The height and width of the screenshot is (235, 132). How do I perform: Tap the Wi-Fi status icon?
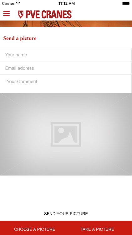[x=18, y=3]
